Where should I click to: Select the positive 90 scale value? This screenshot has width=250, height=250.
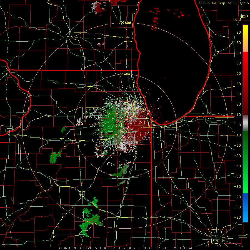pos(239,32)
